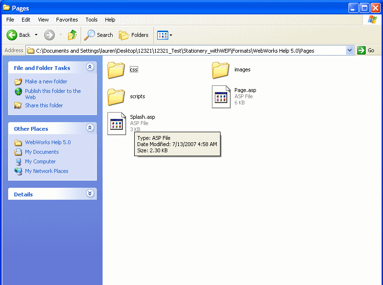Open the css folder icon

116,70
